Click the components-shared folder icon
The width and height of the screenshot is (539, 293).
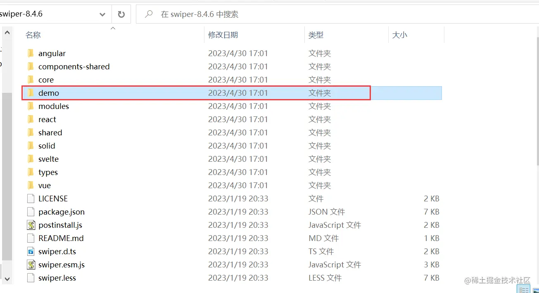(x=31, y=66)
